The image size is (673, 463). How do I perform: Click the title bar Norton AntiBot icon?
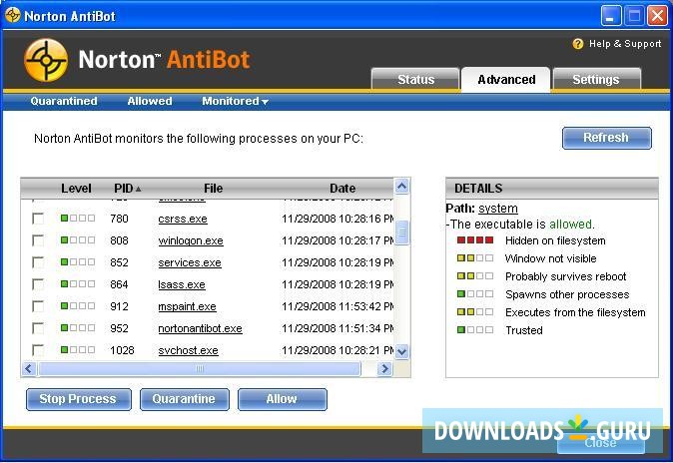pyautogui.click(x=12, y=15)
